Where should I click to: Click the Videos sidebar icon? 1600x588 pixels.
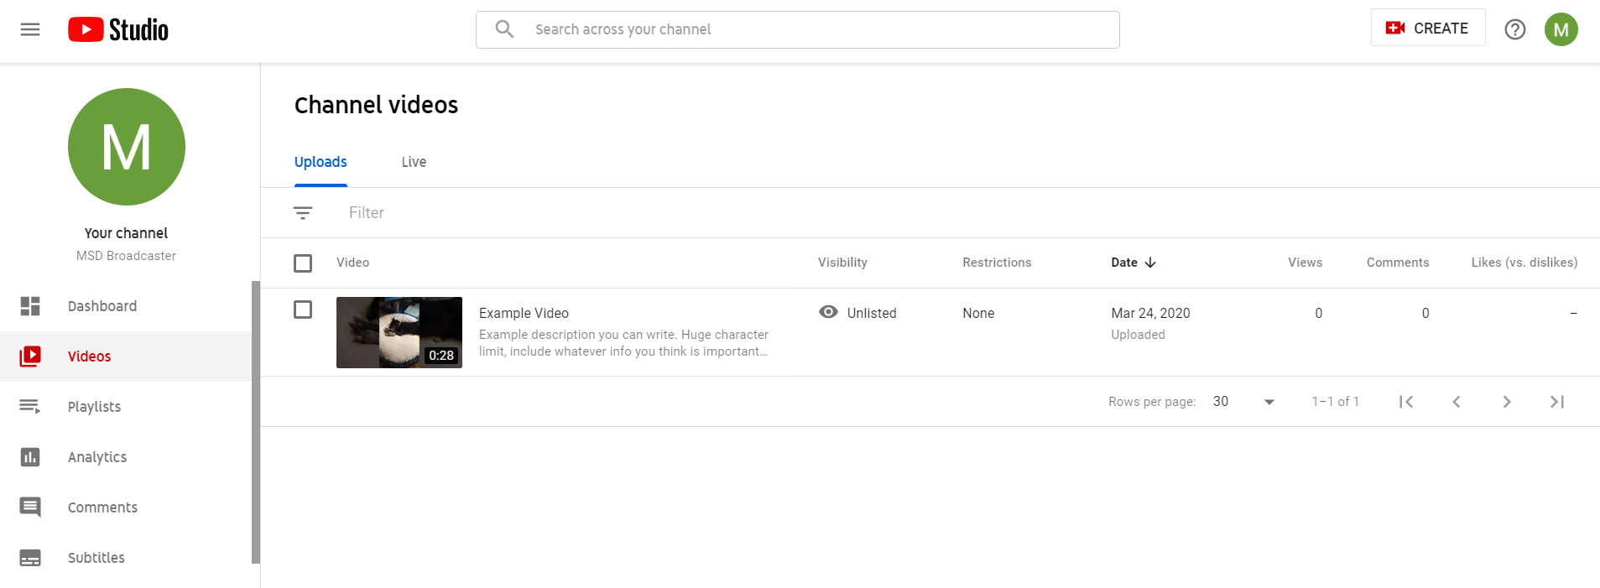(x=30, y=356)
